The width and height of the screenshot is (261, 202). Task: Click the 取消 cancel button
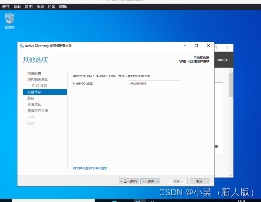(x=200, y=181)
